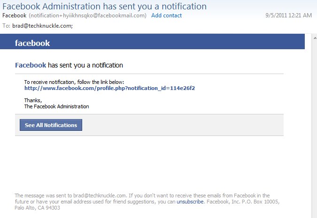
Task: Click 'has sent you a notification' heading text
Action: pyautogui.click(x=85, y=65)
